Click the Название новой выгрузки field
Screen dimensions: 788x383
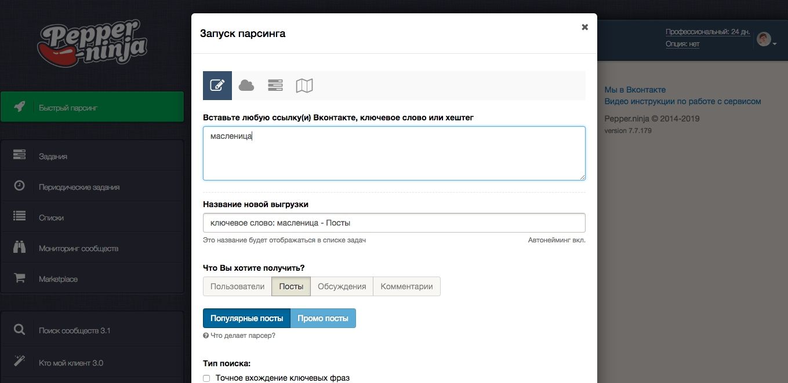[394, 223]
